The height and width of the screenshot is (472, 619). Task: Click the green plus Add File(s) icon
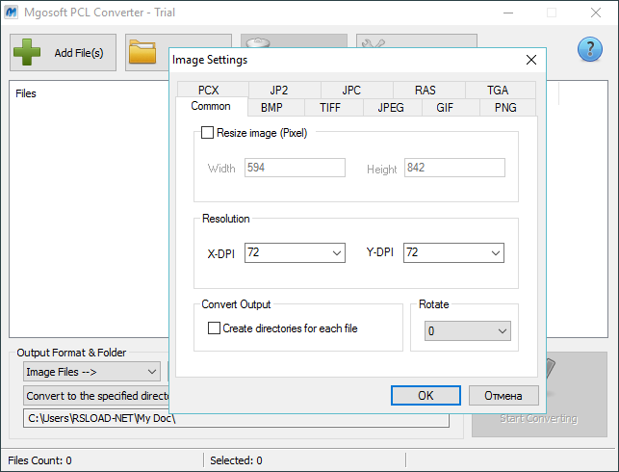27,52
